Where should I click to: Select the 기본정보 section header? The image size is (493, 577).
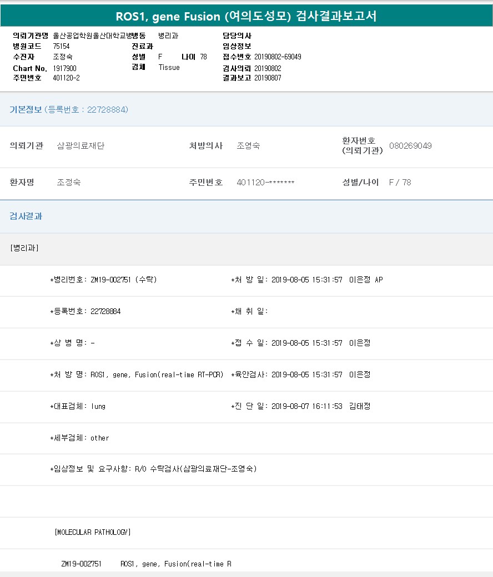click(26, 110)
